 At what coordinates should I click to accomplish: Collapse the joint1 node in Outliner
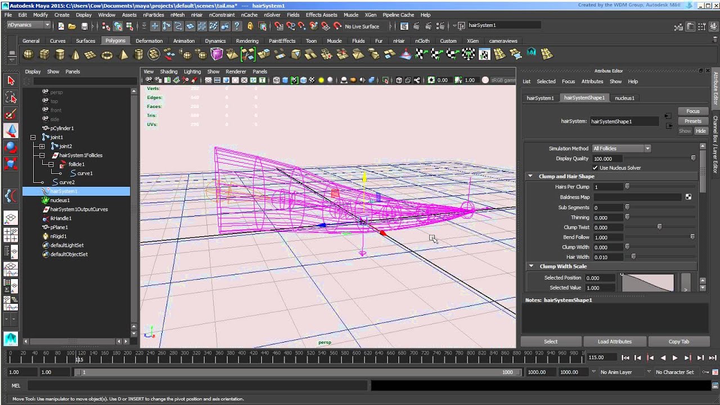coord(33,137)
